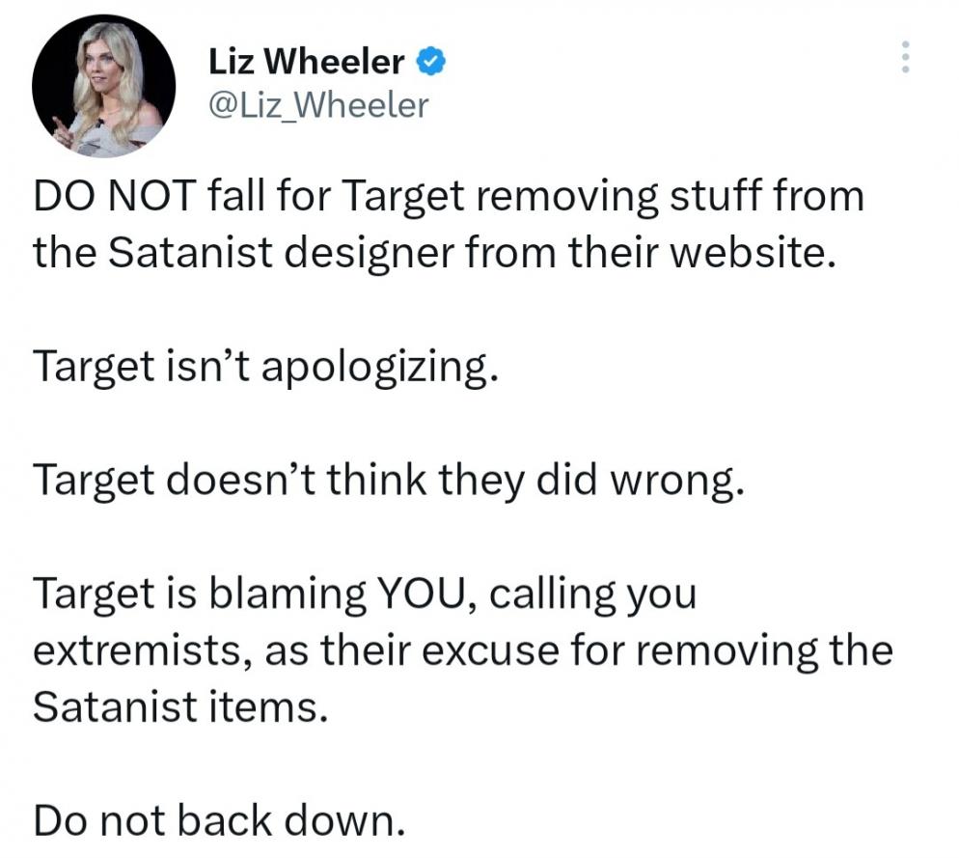
Task: Click the word 'website.' in the first paragraph
Action: click(x=753, y=252)
